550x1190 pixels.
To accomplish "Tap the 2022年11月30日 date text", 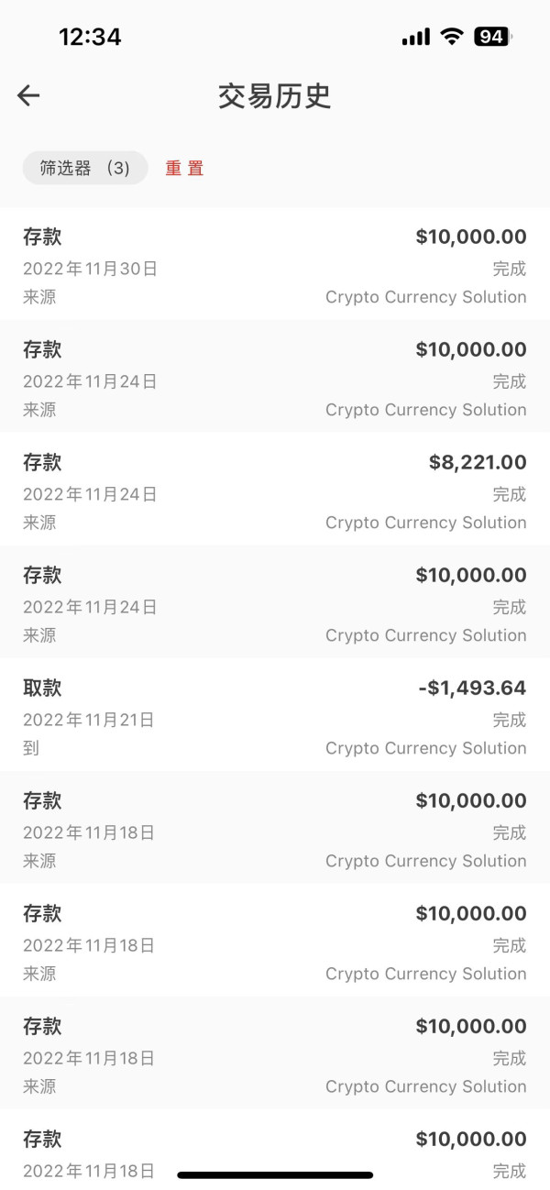I will point(90,269).
